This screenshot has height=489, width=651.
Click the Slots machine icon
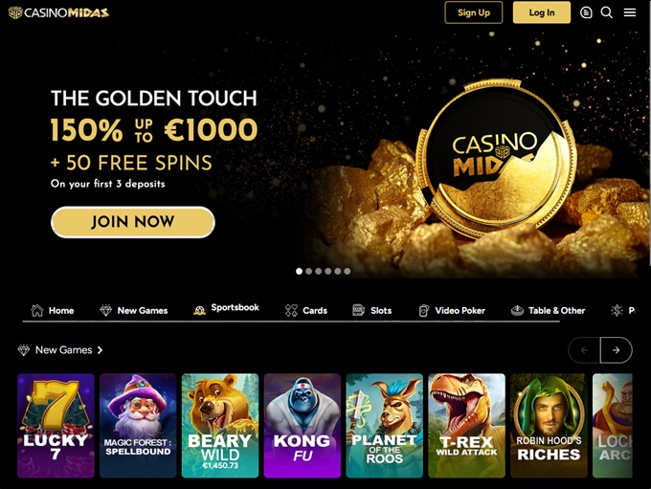[358, 310]
